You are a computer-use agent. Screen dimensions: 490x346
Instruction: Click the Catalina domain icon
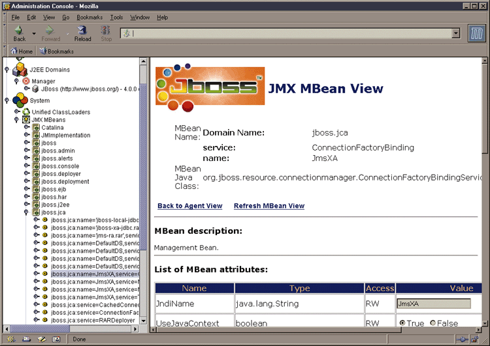[36, 128]
